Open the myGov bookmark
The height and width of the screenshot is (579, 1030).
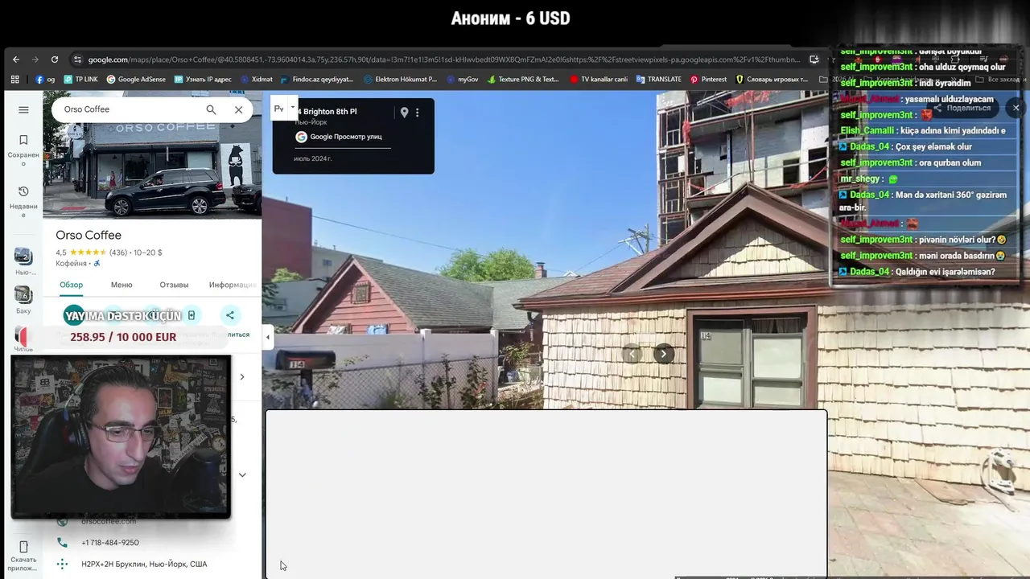pos(461,80)
